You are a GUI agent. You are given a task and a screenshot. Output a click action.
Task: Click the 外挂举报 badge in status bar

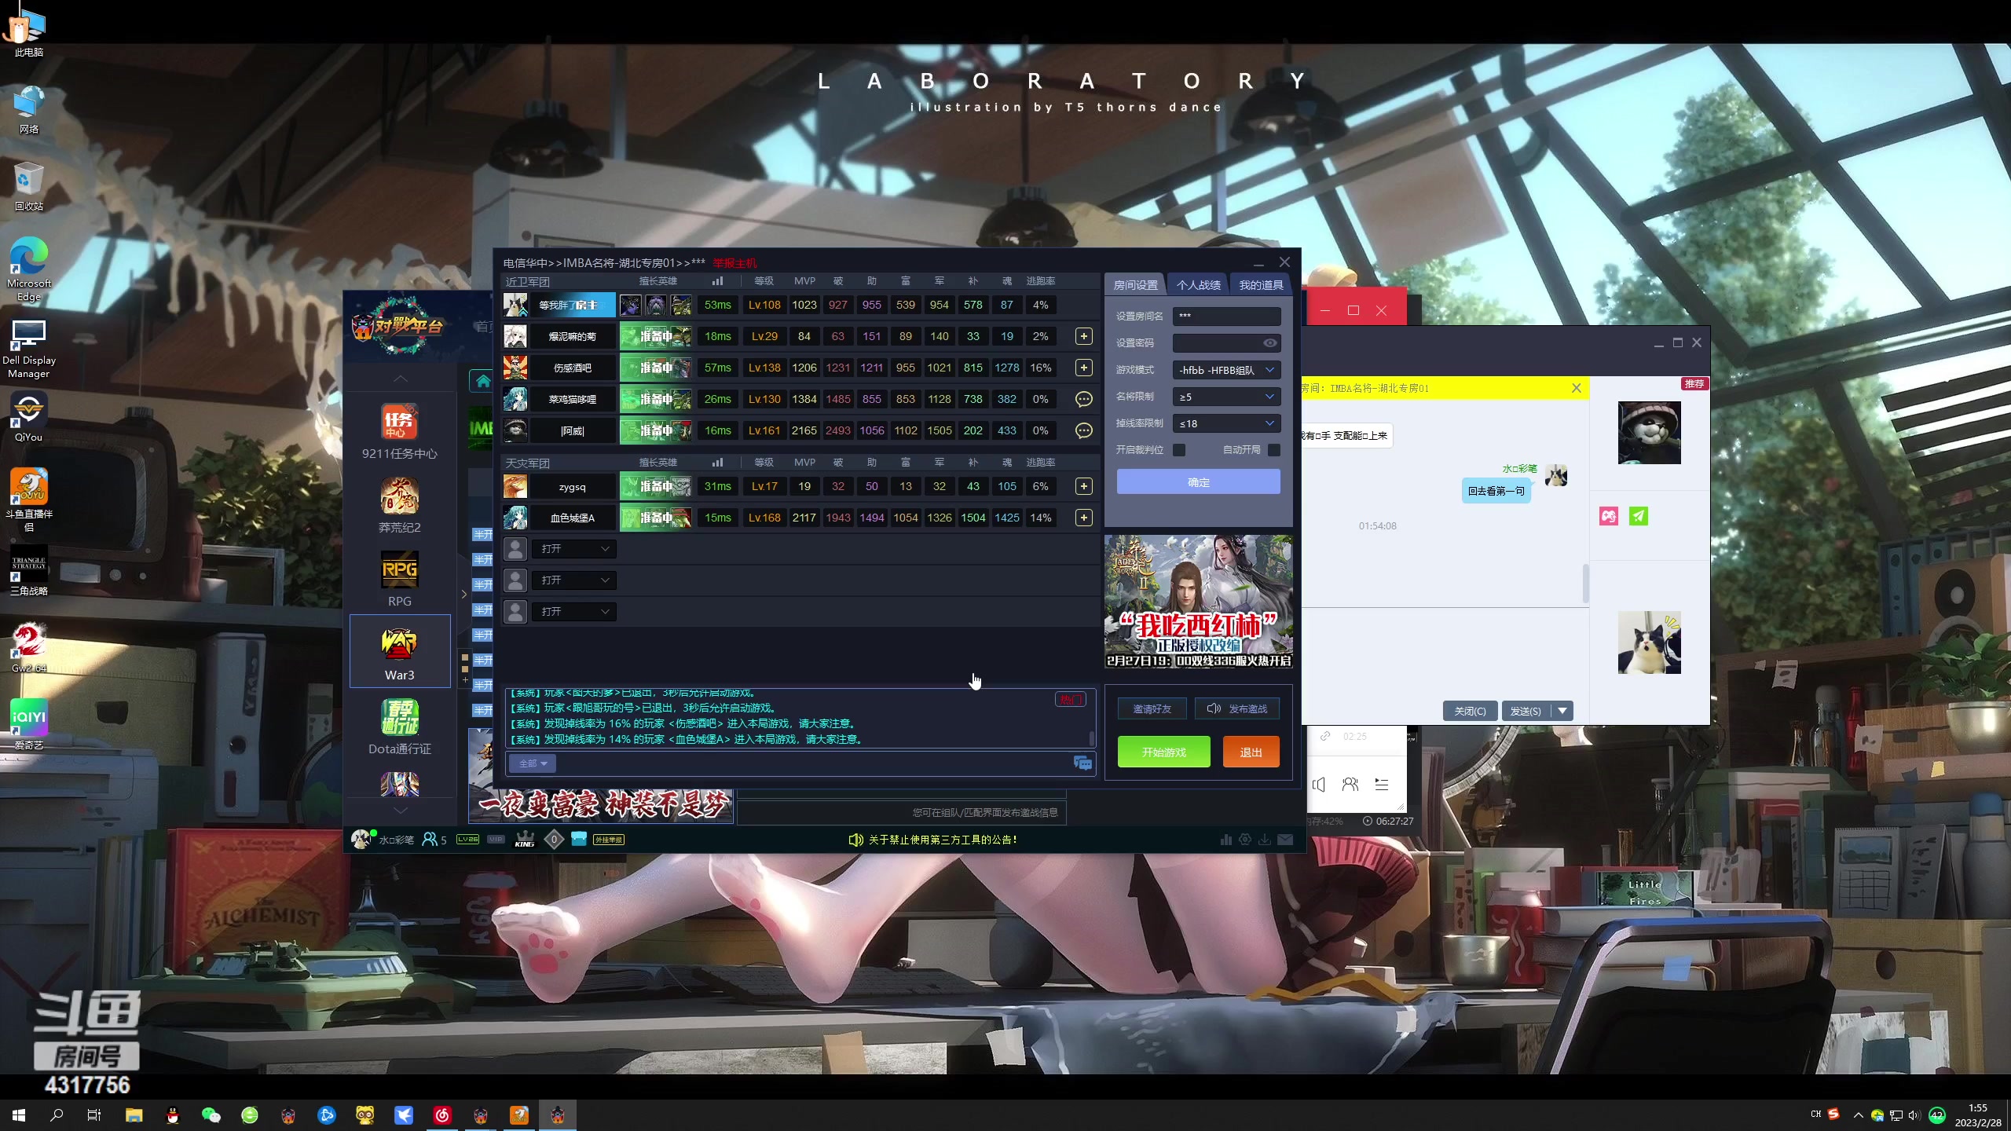click(x=608, y=840)
